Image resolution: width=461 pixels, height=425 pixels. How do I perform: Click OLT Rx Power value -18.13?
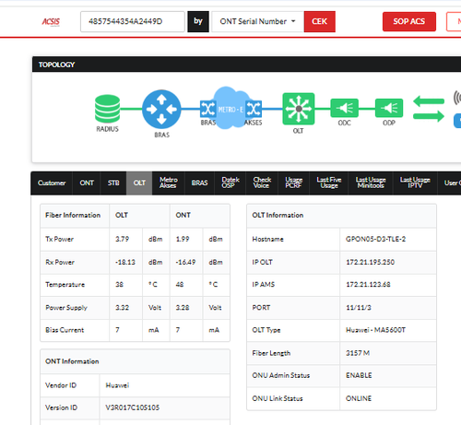(x=125, y=262)
